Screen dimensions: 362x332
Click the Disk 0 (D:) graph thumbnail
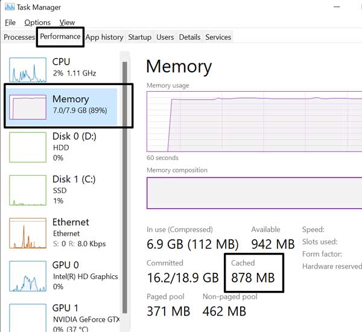tap(28, 147)
